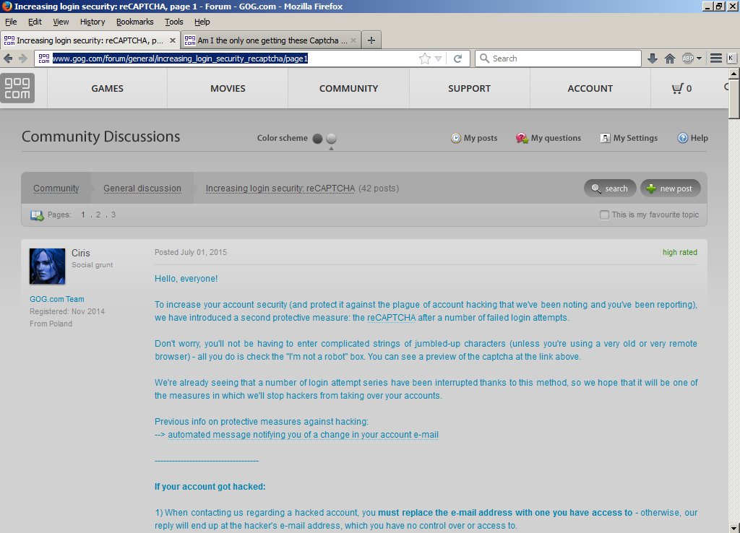Screen dimensions: 740x533
Task: Open the File menu
Action: coord(11,22)
